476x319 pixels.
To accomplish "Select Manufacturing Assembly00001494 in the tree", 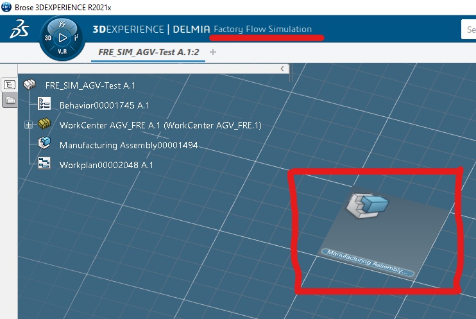I will 129,145.
